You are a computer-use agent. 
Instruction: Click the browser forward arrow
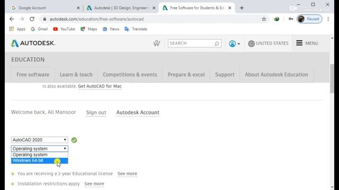[22, 19]
